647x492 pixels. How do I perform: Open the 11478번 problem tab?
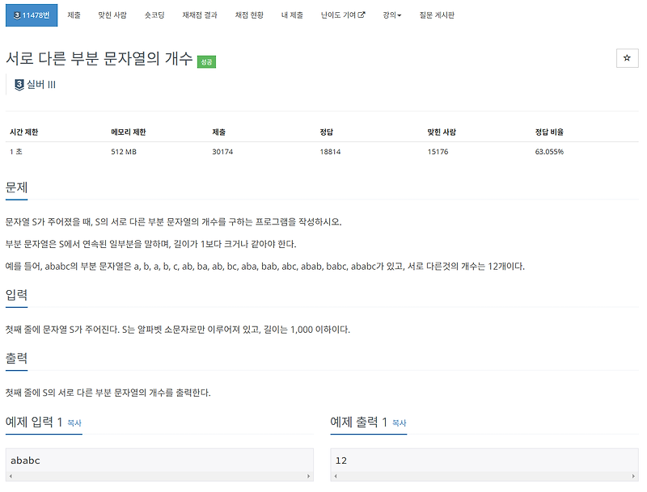(32, 15)
